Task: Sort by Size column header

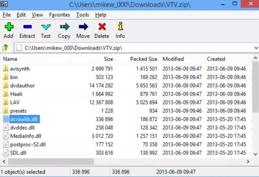Action: coord(93,59)
